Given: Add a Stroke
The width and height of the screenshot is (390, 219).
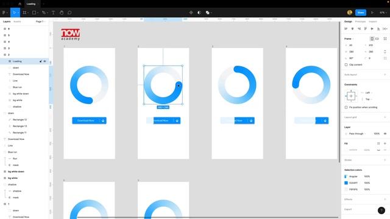Looking at the screenshot, I should [385, 160].
